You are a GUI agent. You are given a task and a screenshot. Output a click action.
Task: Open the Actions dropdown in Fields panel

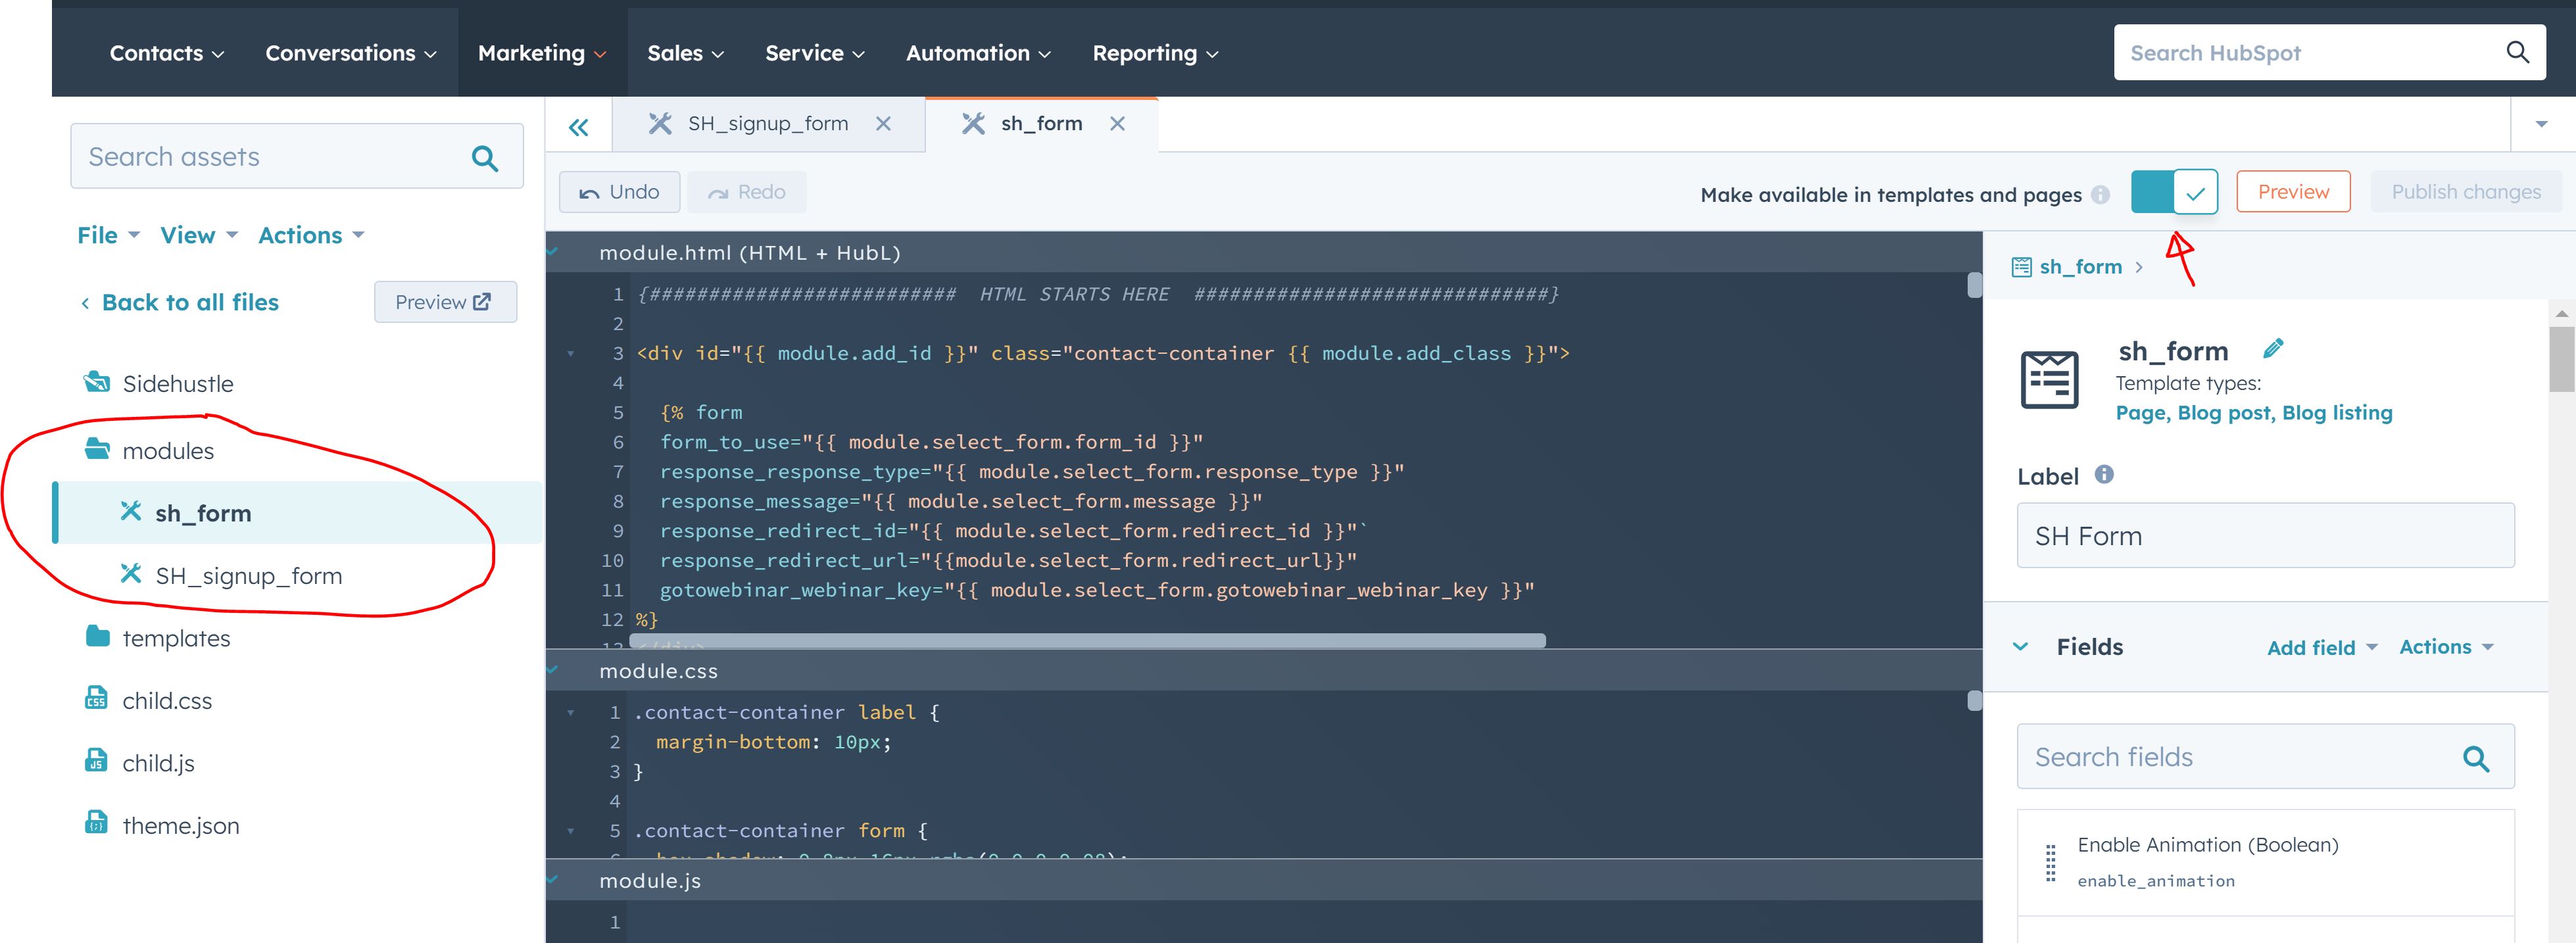[2444, 647]
